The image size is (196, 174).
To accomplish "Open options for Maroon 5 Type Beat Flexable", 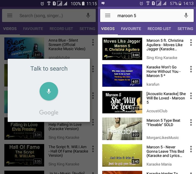I will 191,122.
